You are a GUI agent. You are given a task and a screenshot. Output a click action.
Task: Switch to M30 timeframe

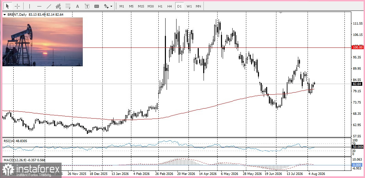tap(151, 6)
